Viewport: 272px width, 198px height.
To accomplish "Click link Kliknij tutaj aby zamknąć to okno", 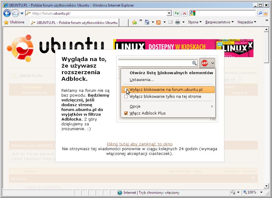I will click(140, 144).
